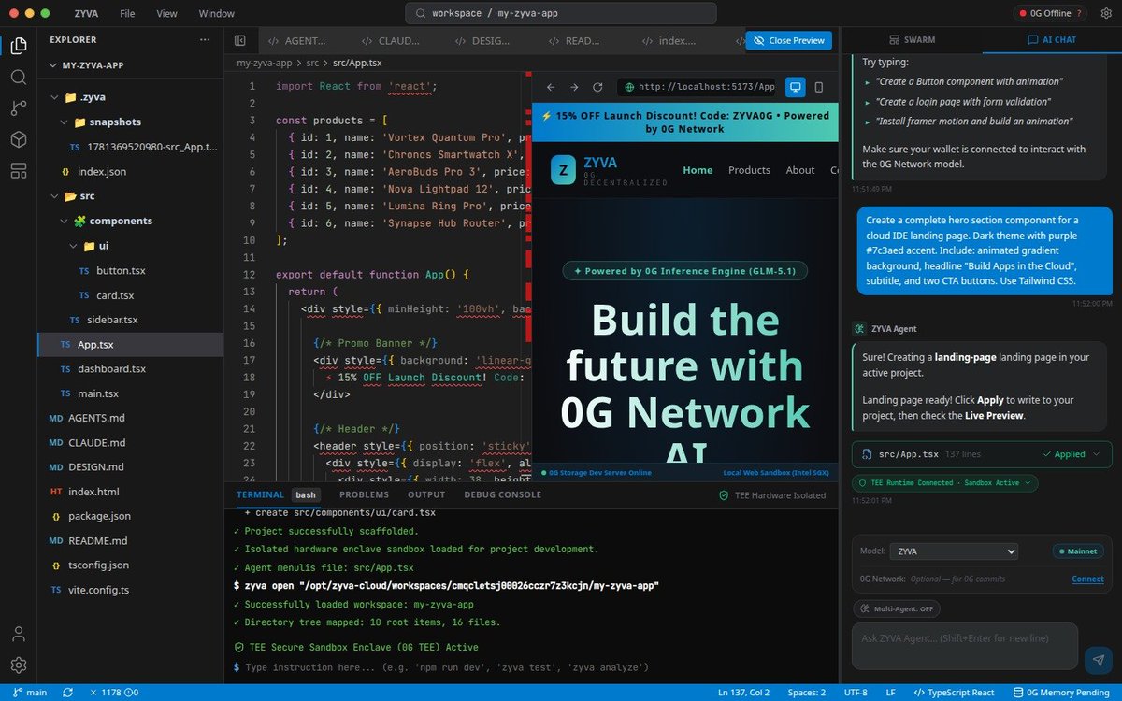Open the Window menu

pyautogui.click(x=217, y=14)
